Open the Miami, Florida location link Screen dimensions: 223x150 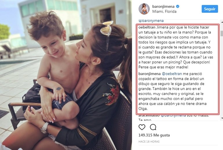164,12
